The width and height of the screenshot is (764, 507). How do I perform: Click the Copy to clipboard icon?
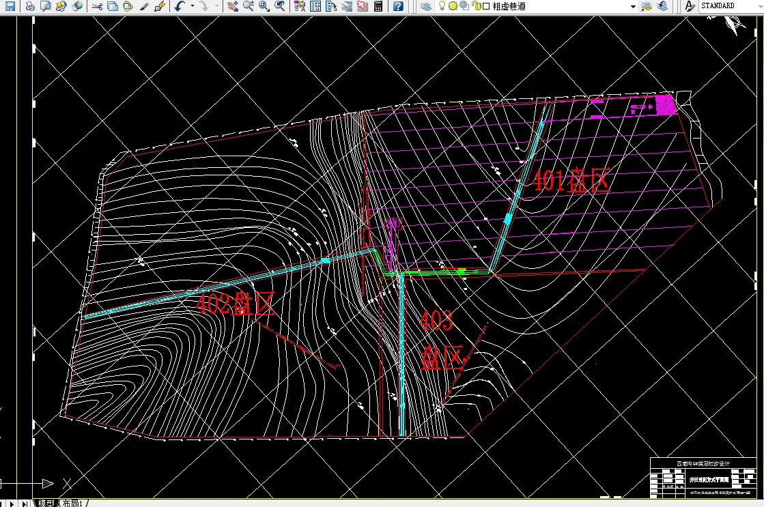click(x=113, y=6)
